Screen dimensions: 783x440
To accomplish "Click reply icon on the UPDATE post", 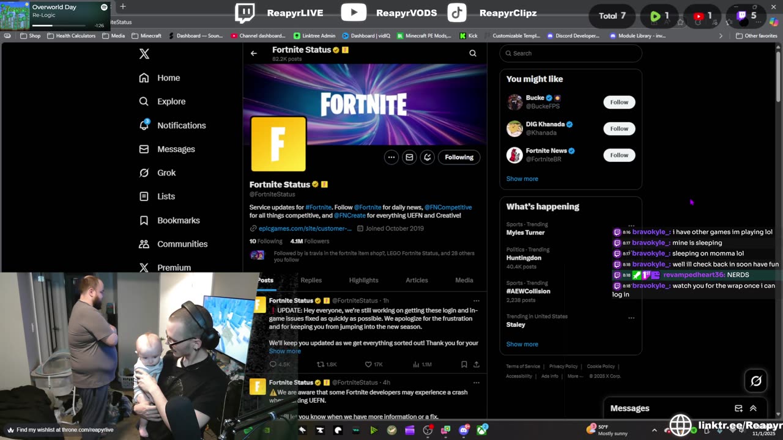I will click(273, 364).
